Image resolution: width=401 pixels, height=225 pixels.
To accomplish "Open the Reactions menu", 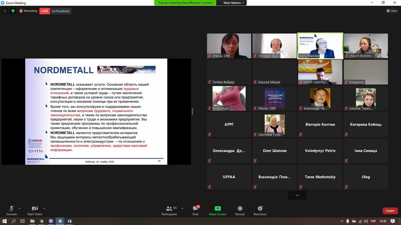I will point(260,210).
